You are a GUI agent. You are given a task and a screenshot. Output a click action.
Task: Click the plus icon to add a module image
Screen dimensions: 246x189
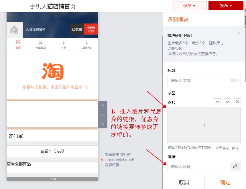click(x=204, y=125)
